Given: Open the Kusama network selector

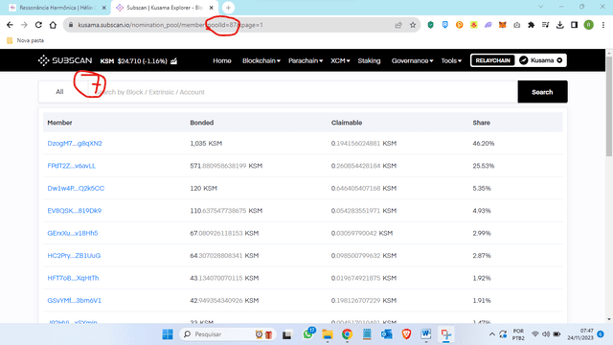Looking at the screenshot, I should 540,60.
